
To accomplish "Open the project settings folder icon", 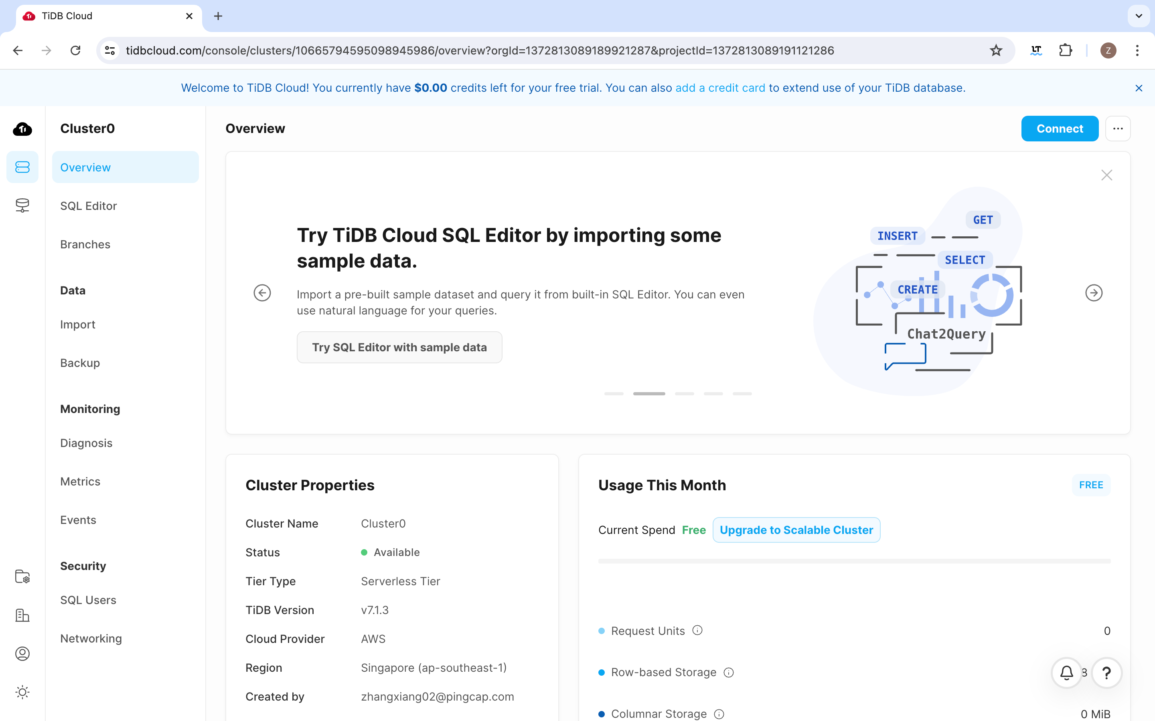I will point(22,576).
